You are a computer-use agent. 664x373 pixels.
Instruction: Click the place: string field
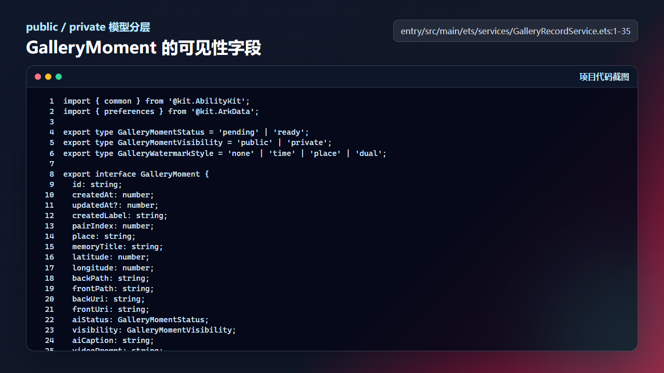click(104, 236)
